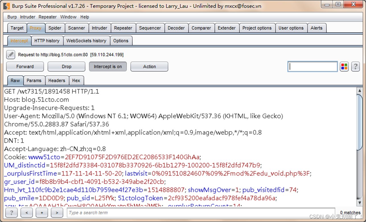Viewport: 366px width, 222px height.
Task: Click the UM_distinctid cookie line
Action: pyautogui.click(x=133, y=165)
